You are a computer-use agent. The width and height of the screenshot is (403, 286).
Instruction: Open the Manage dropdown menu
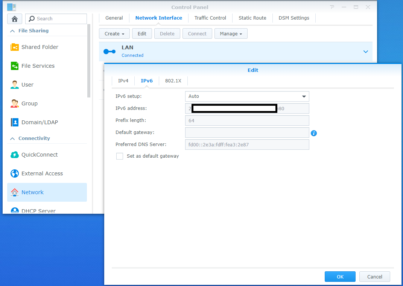click(x=231, y=33)
